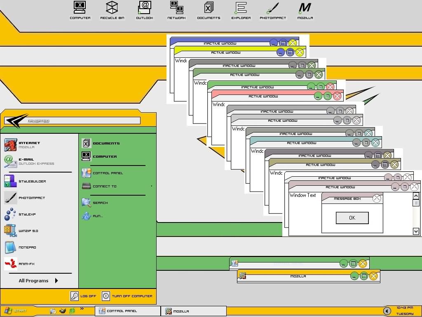Minimize the Mozilla window
The height and width of the screenshot is (317, 422).
click(x=354, y=276)
